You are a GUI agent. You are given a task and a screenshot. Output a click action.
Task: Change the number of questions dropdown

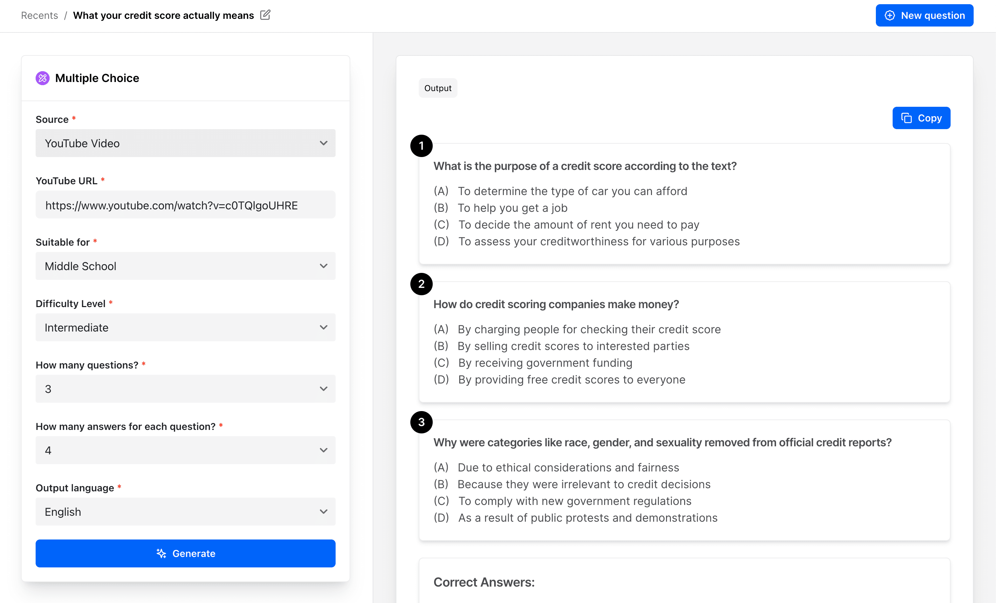(x=185, y=388)
